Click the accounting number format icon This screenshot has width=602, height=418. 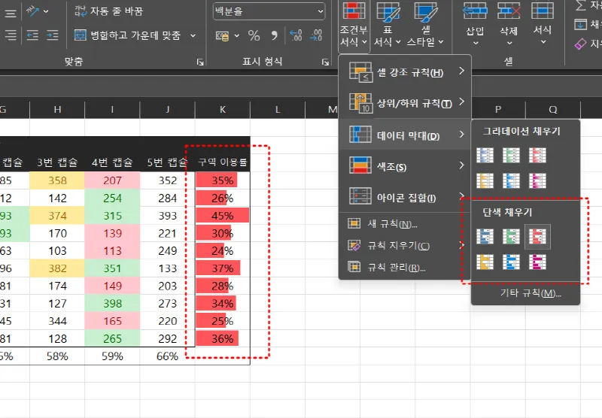pos(222,35)
